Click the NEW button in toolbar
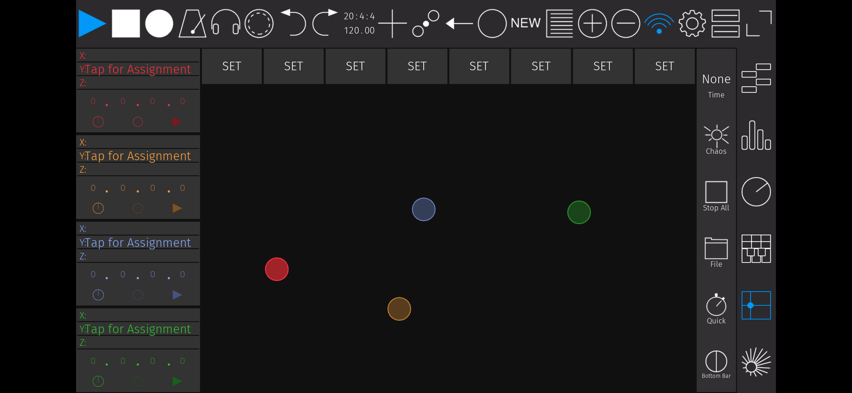852x393 pixels. (x=525, y=23)
